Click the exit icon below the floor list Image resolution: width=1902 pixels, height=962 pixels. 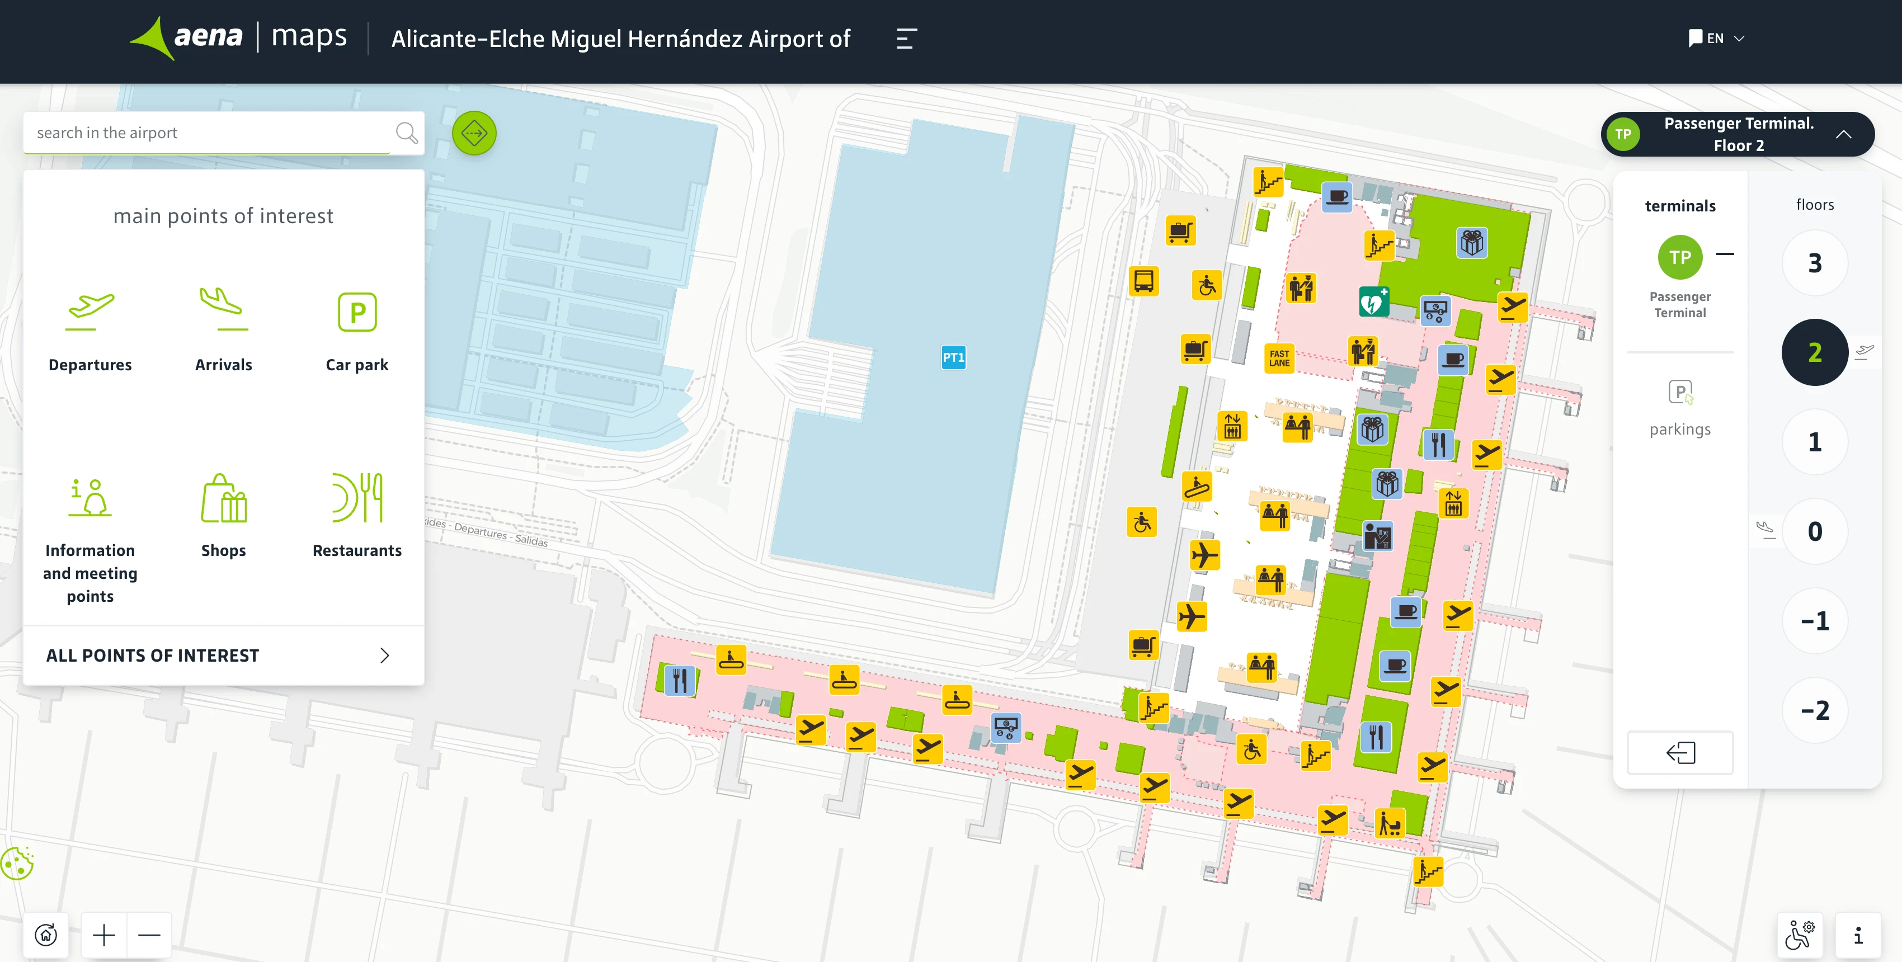click(x=1680, y=752)
